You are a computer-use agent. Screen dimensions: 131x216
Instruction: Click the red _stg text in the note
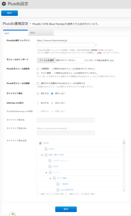[99, 53]
